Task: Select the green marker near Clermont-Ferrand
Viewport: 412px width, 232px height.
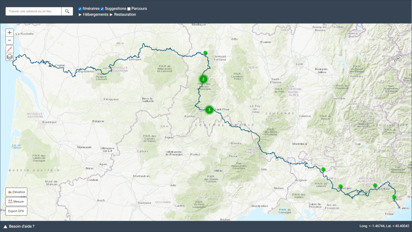Action: pos(205,53)
